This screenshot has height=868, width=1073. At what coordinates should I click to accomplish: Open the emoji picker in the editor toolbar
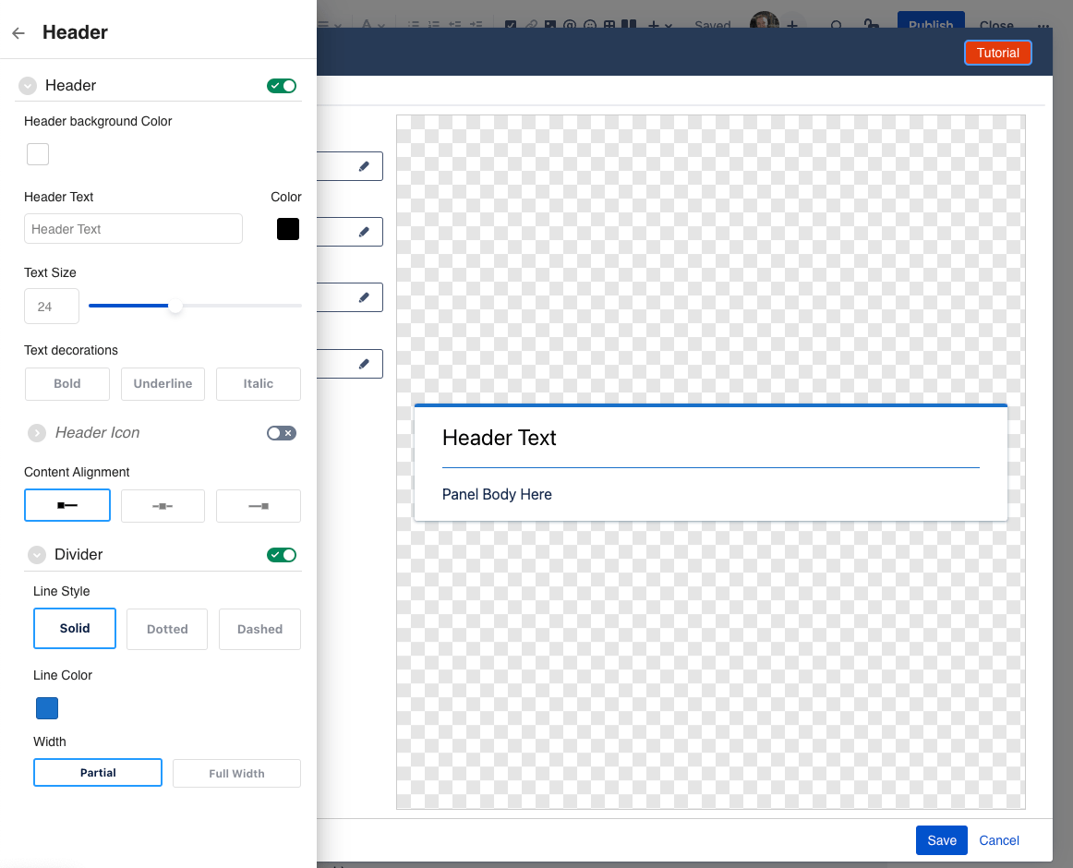[590, 24]
